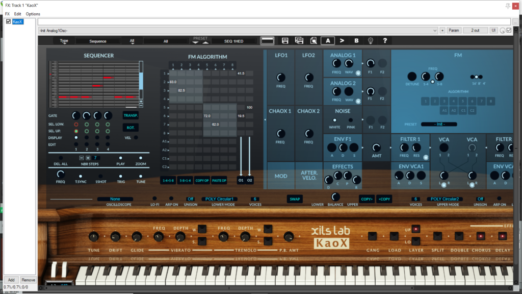Click the Filter 1 mode icon
Viewport: 522px width, 294px height.
(426, 157)
